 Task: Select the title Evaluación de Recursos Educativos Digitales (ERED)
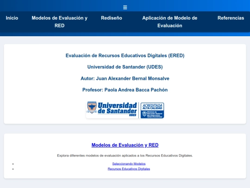pos(125,56)
